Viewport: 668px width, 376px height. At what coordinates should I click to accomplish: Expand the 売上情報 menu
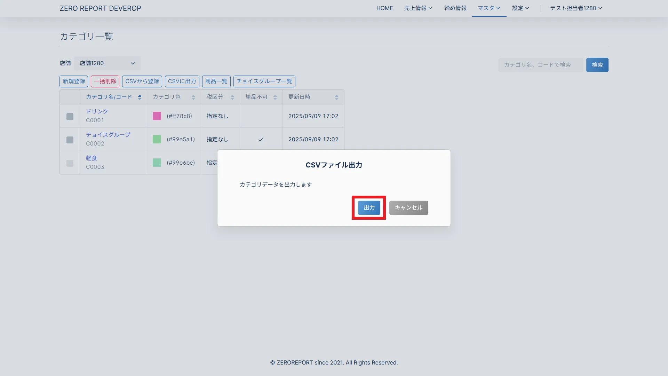[418, 8]
